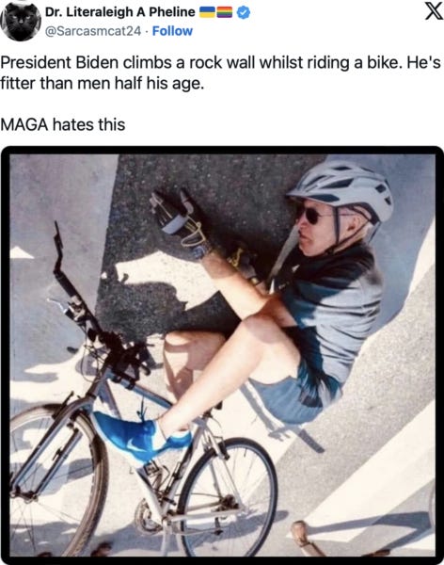Select the Ukraine flag emoji
The height and width of the screenshot is (565, 444).
point(207,12)
